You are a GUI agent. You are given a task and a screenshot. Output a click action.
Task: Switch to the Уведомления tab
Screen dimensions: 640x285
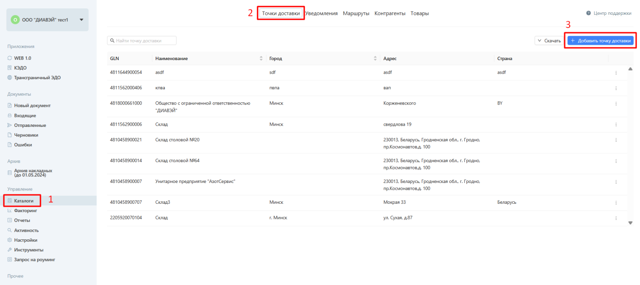pos(322,14)
